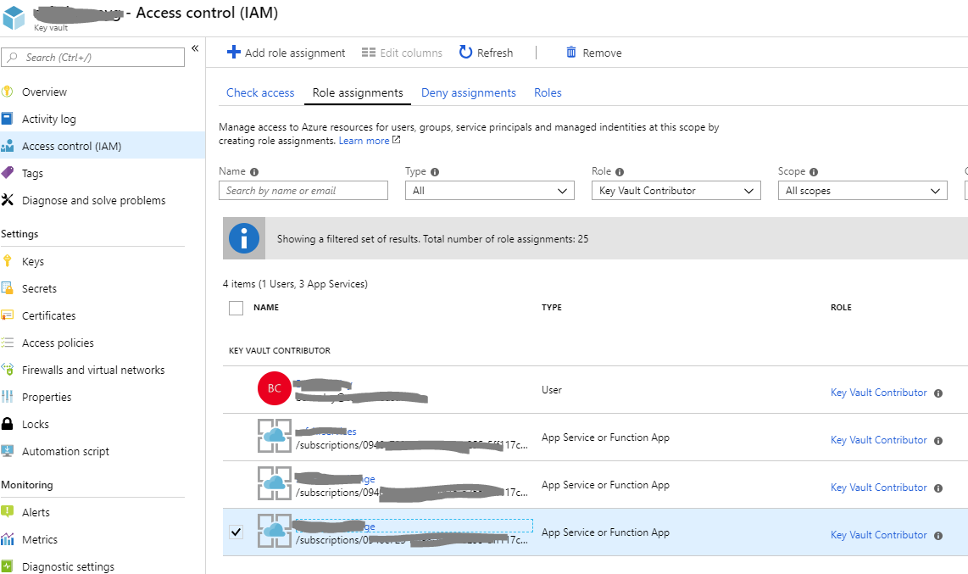Click the KEY VAULT CONTRIBUTOR group heading
Viewport: 968px width, 574px height.
pos(280,350)
